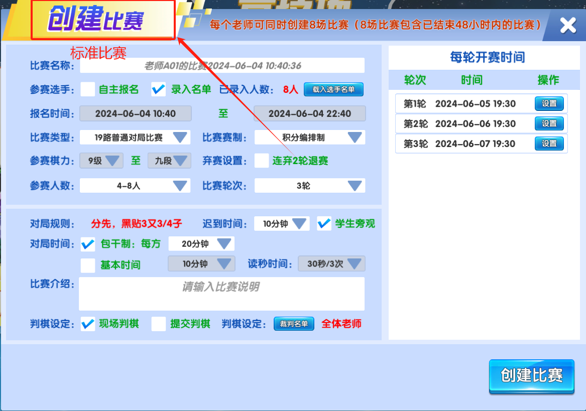Toggle the 录入名单 checkbox

coord(159,90)
